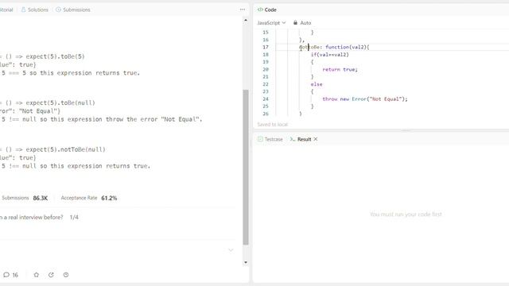Click the Testcase checkbox icon
The height and width of the screenshot is (286, 509).
click(x=260, y=139)
